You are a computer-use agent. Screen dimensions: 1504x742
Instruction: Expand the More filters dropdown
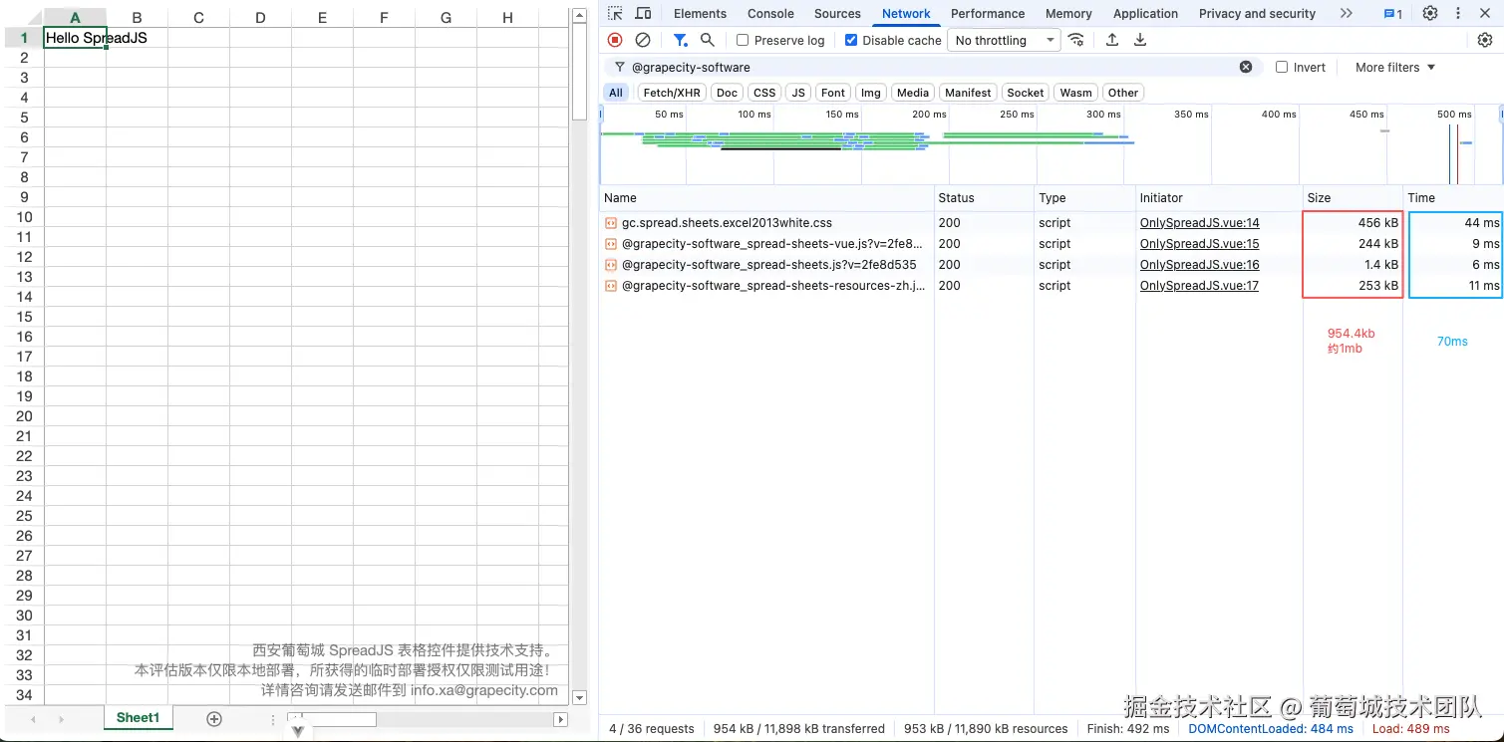[x=1395, y=67]
